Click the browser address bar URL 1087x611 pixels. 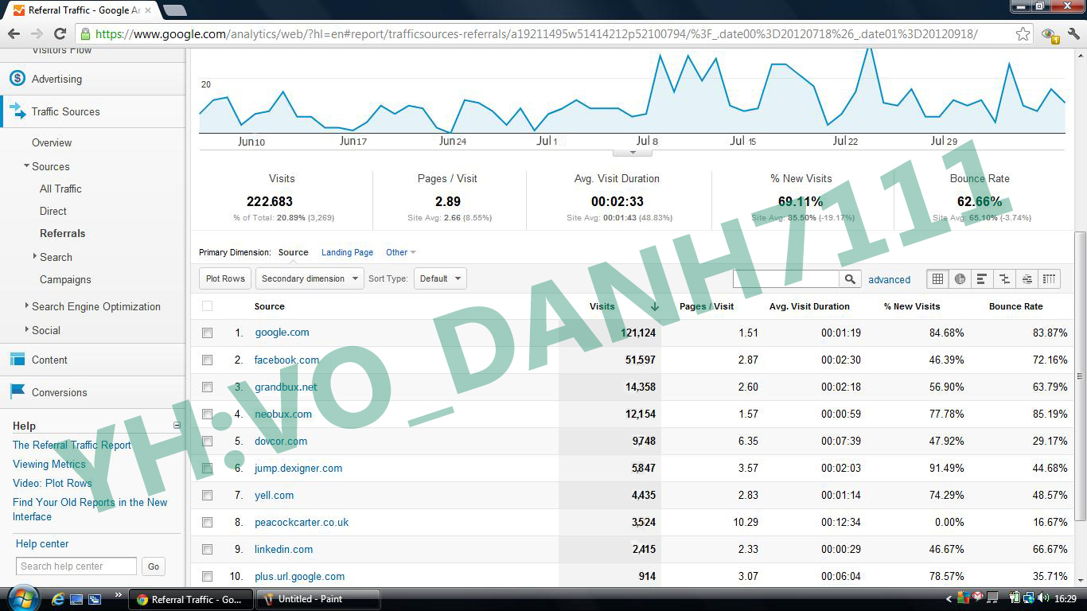536,34
